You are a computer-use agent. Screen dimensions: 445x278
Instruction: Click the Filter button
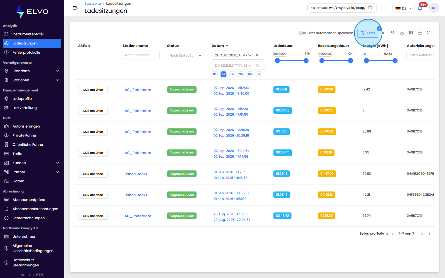[368, 33]
